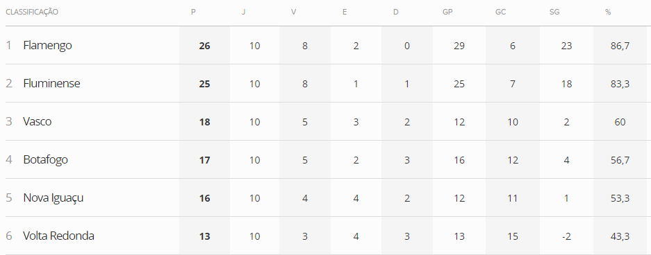Click the D losses column header
The width and height of the screenshot is (651, 255).
(x=395, y=12)
